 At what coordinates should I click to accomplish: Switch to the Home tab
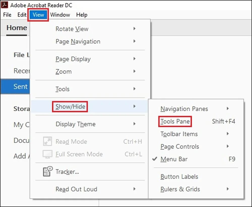(17, 28)
